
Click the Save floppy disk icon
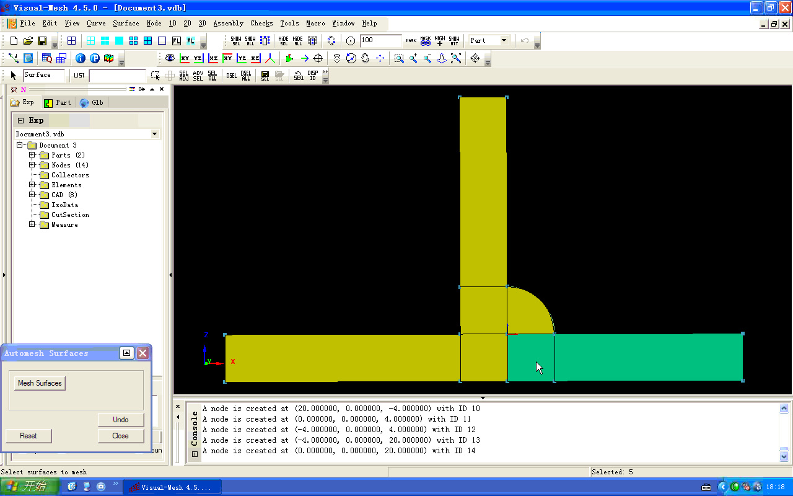(x=42, y=41)
